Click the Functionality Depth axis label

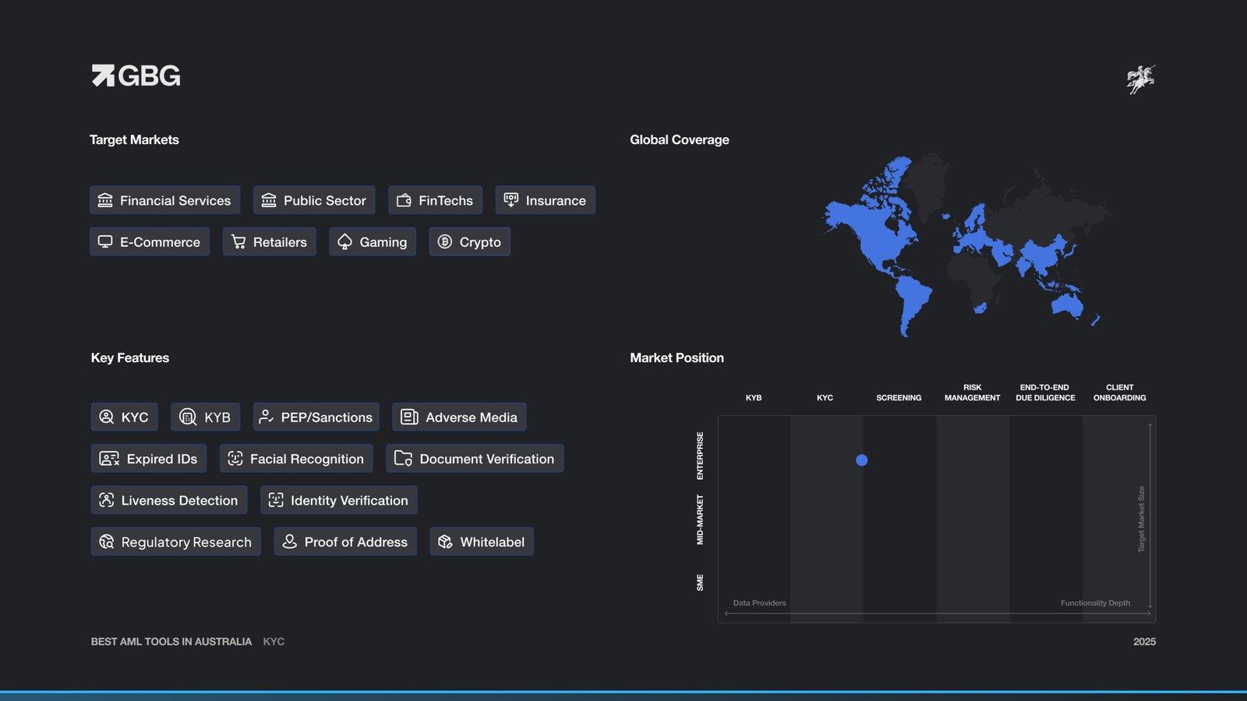pos(1095,603)
